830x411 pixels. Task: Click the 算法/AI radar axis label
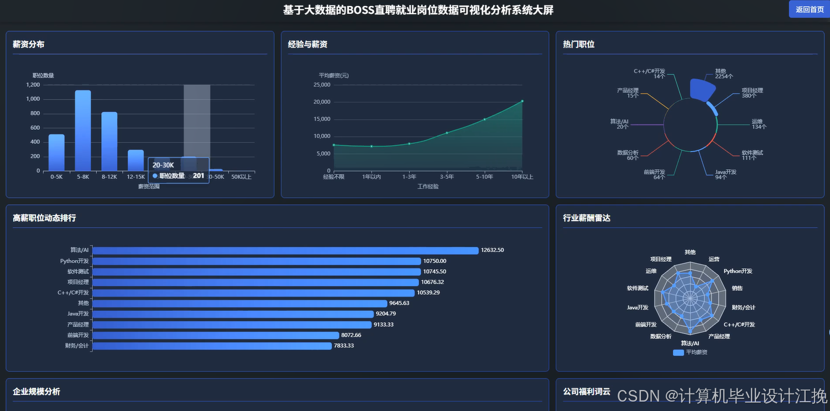tap(690, 344)
